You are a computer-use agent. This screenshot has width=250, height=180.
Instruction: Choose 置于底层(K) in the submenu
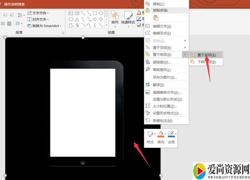(x=206, y=55)
